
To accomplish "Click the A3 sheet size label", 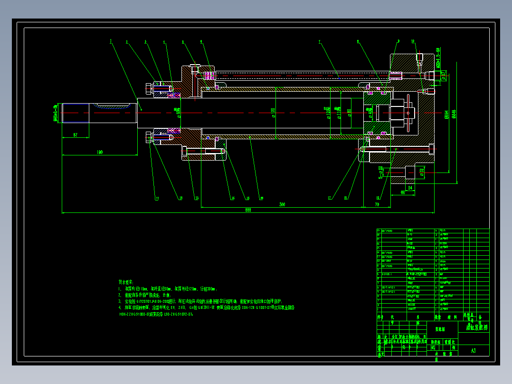I will pos(474,350).
